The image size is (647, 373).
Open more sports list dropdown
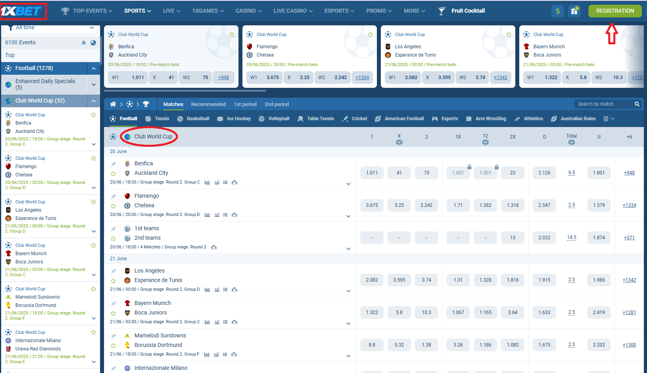(609, 119)
